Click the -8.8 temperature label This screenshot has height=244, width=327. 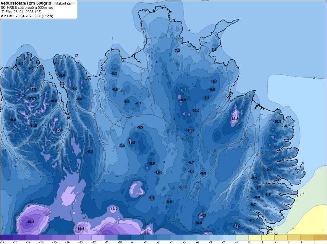coord(57,63)
